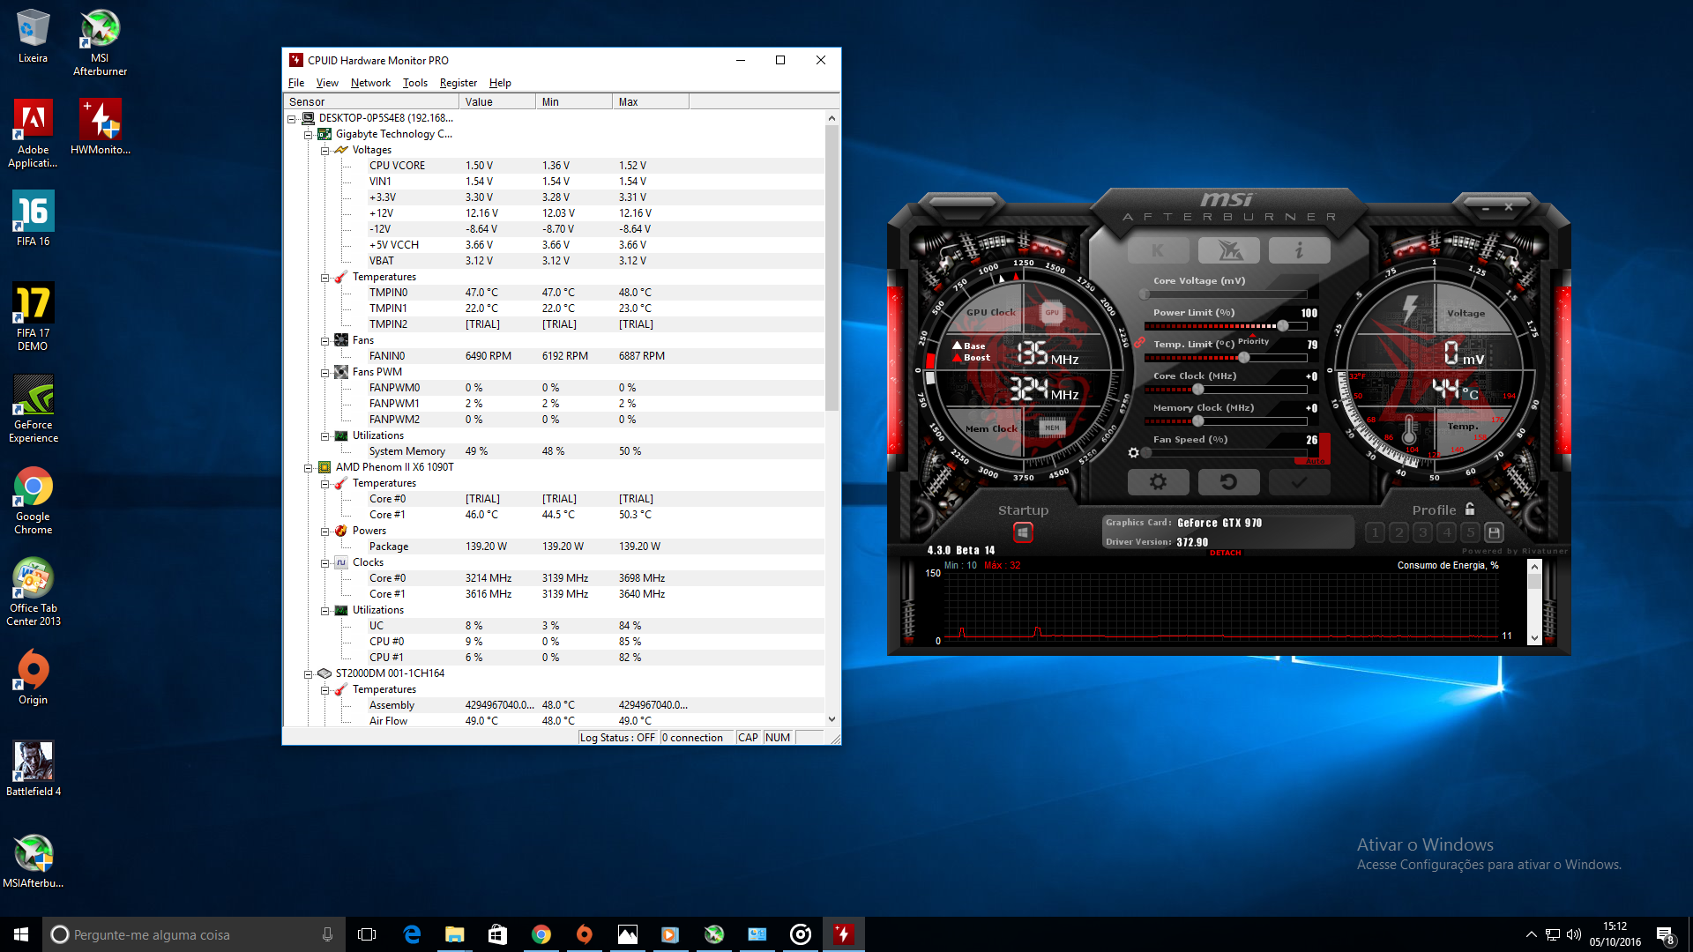Collapse the Voltages group

point(324,151)
